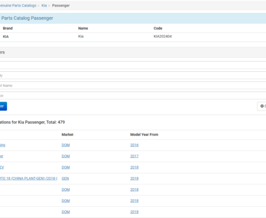Screen dimensions: 266x218
Task: Open DOM market link in 2017 row
Action: [x=65, y=156]
